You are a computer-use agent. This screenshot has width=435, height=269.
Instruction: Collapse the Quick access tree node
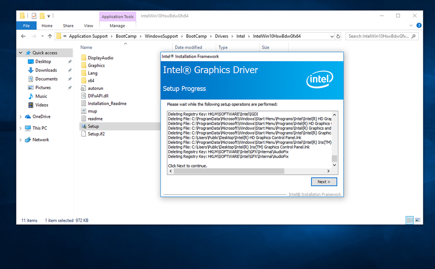tap(21, 53)
